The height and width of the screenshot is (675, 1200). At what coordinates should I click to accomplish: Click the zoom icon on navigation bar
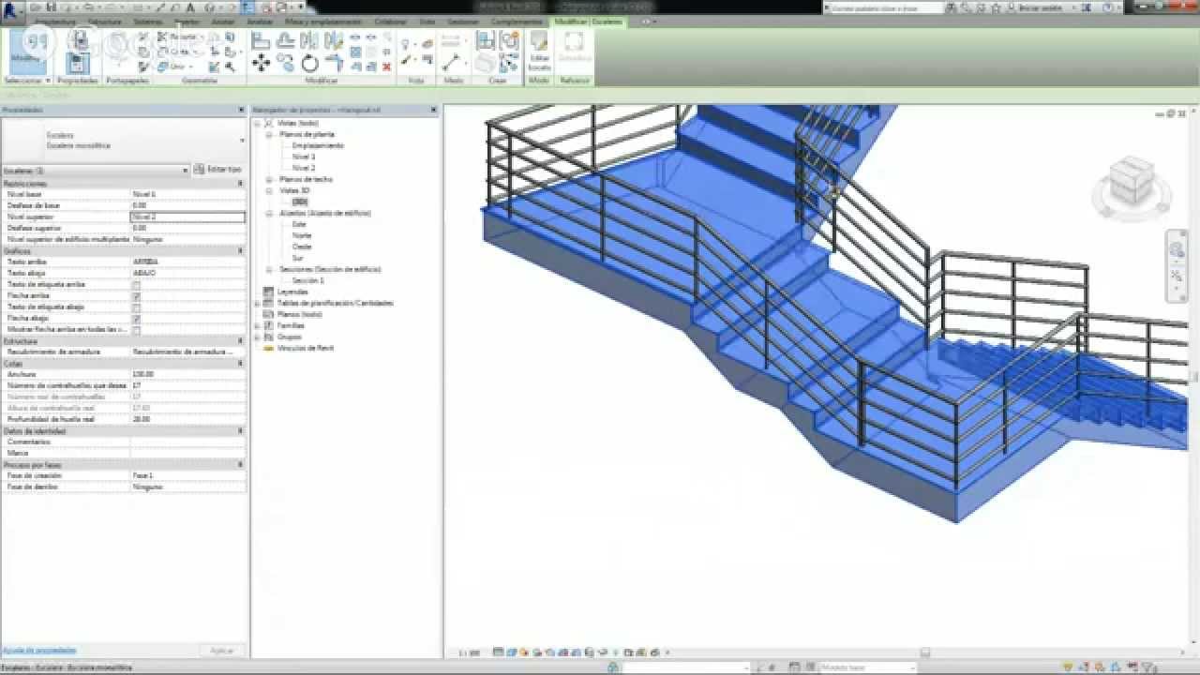point(1176,277)
